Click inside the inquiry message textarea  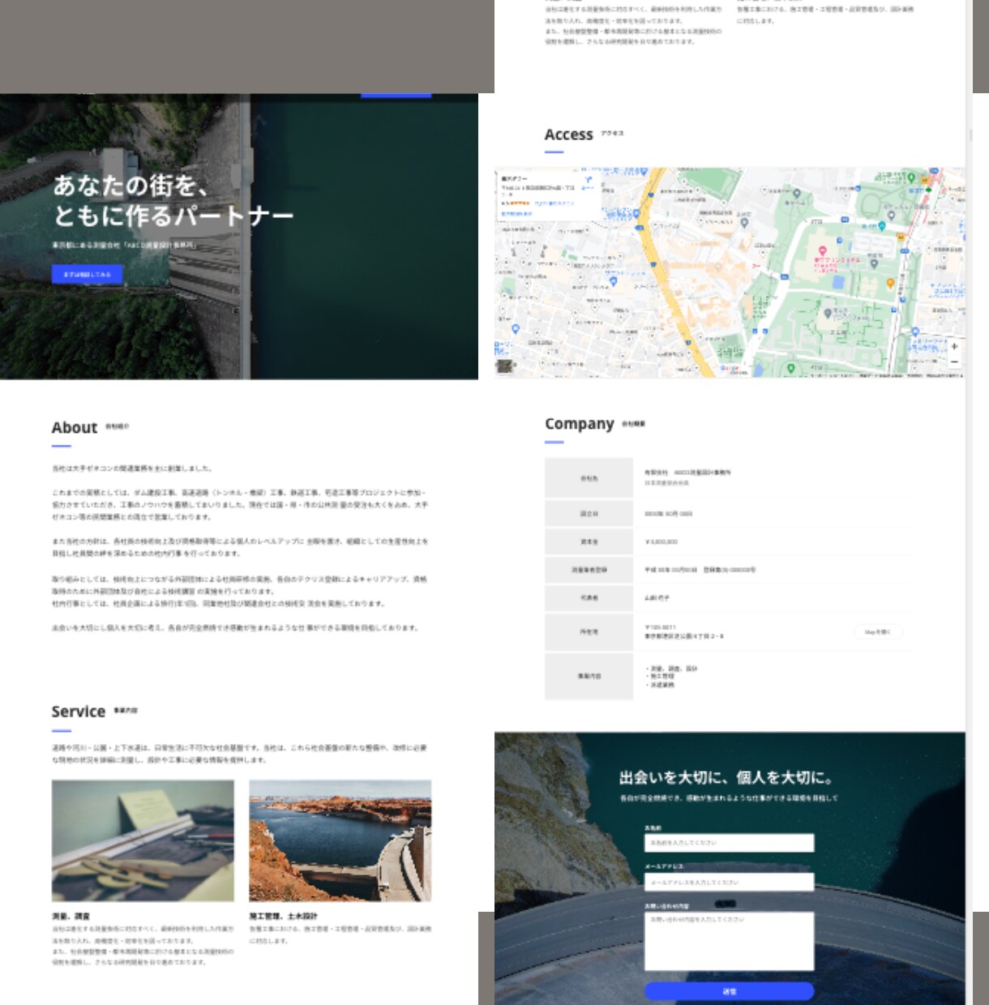pyautogui.click(x=729, y=941)
